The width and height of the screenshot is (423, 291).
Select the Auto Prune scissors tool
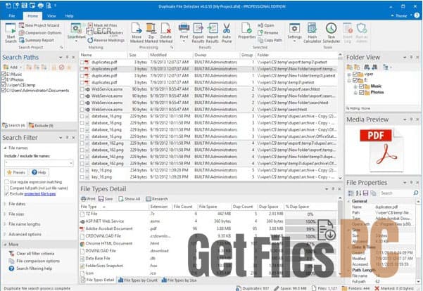(227, 33)
